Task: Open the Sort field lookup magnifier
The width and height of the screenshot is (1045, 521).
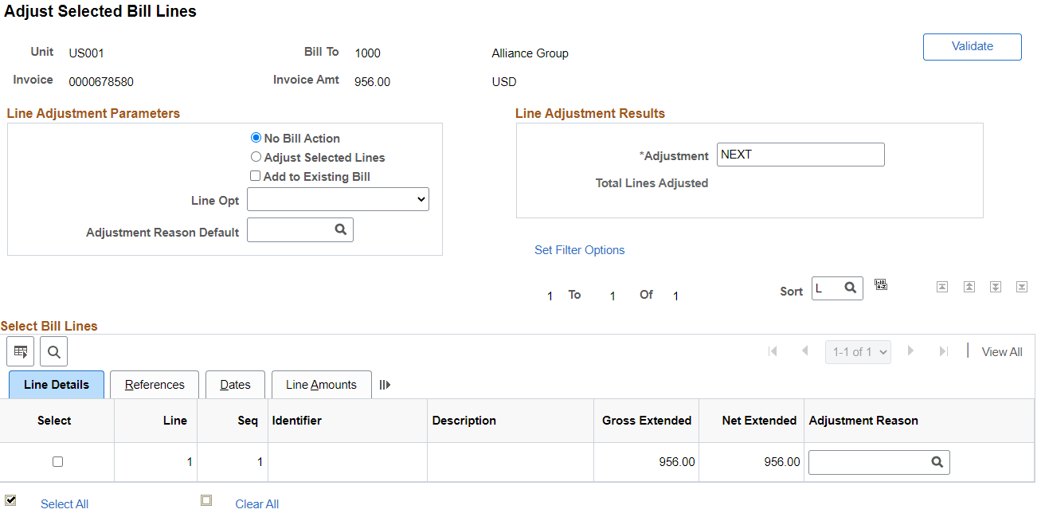Action: [x=850, y=287]
